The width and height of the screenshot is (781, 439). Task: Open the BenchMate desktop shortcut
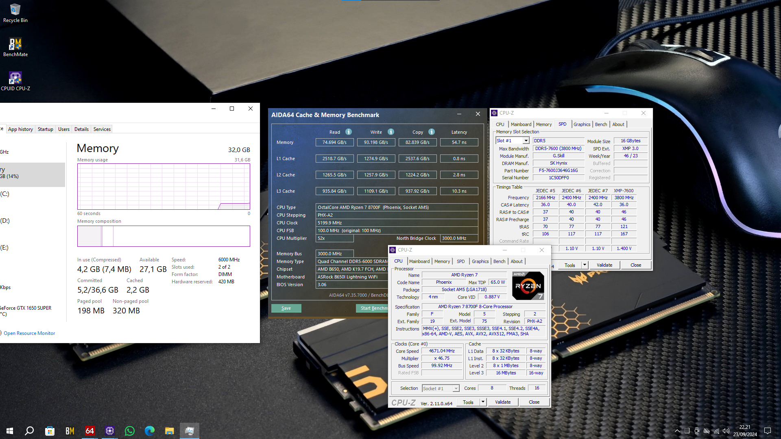15,47
